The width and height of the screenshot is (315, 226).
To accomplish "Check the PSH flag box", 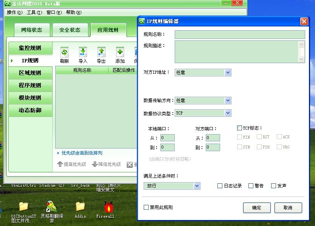I will tap(259, 147).
